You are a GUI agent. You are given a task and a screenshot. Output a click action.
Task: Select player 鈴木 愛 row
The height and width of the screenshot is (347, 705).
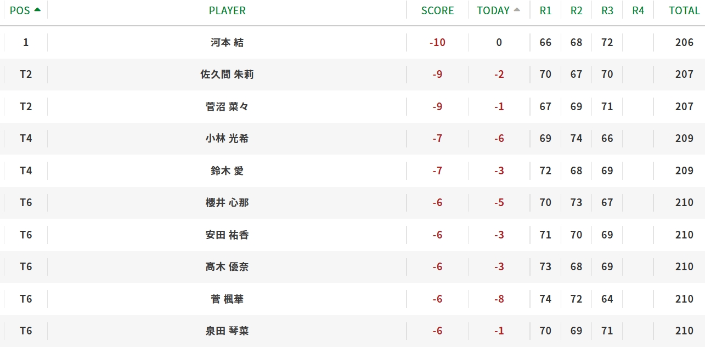[352, 170]
